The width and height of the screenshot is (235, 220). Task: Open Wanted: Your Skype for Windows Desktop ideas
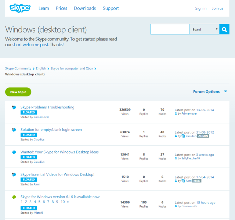(59, 152)
